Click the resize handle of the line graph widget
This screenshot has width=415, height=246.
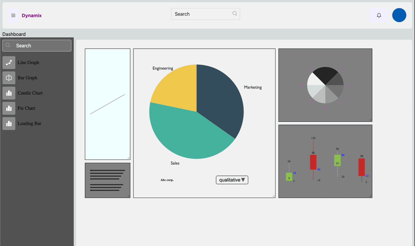128,157
